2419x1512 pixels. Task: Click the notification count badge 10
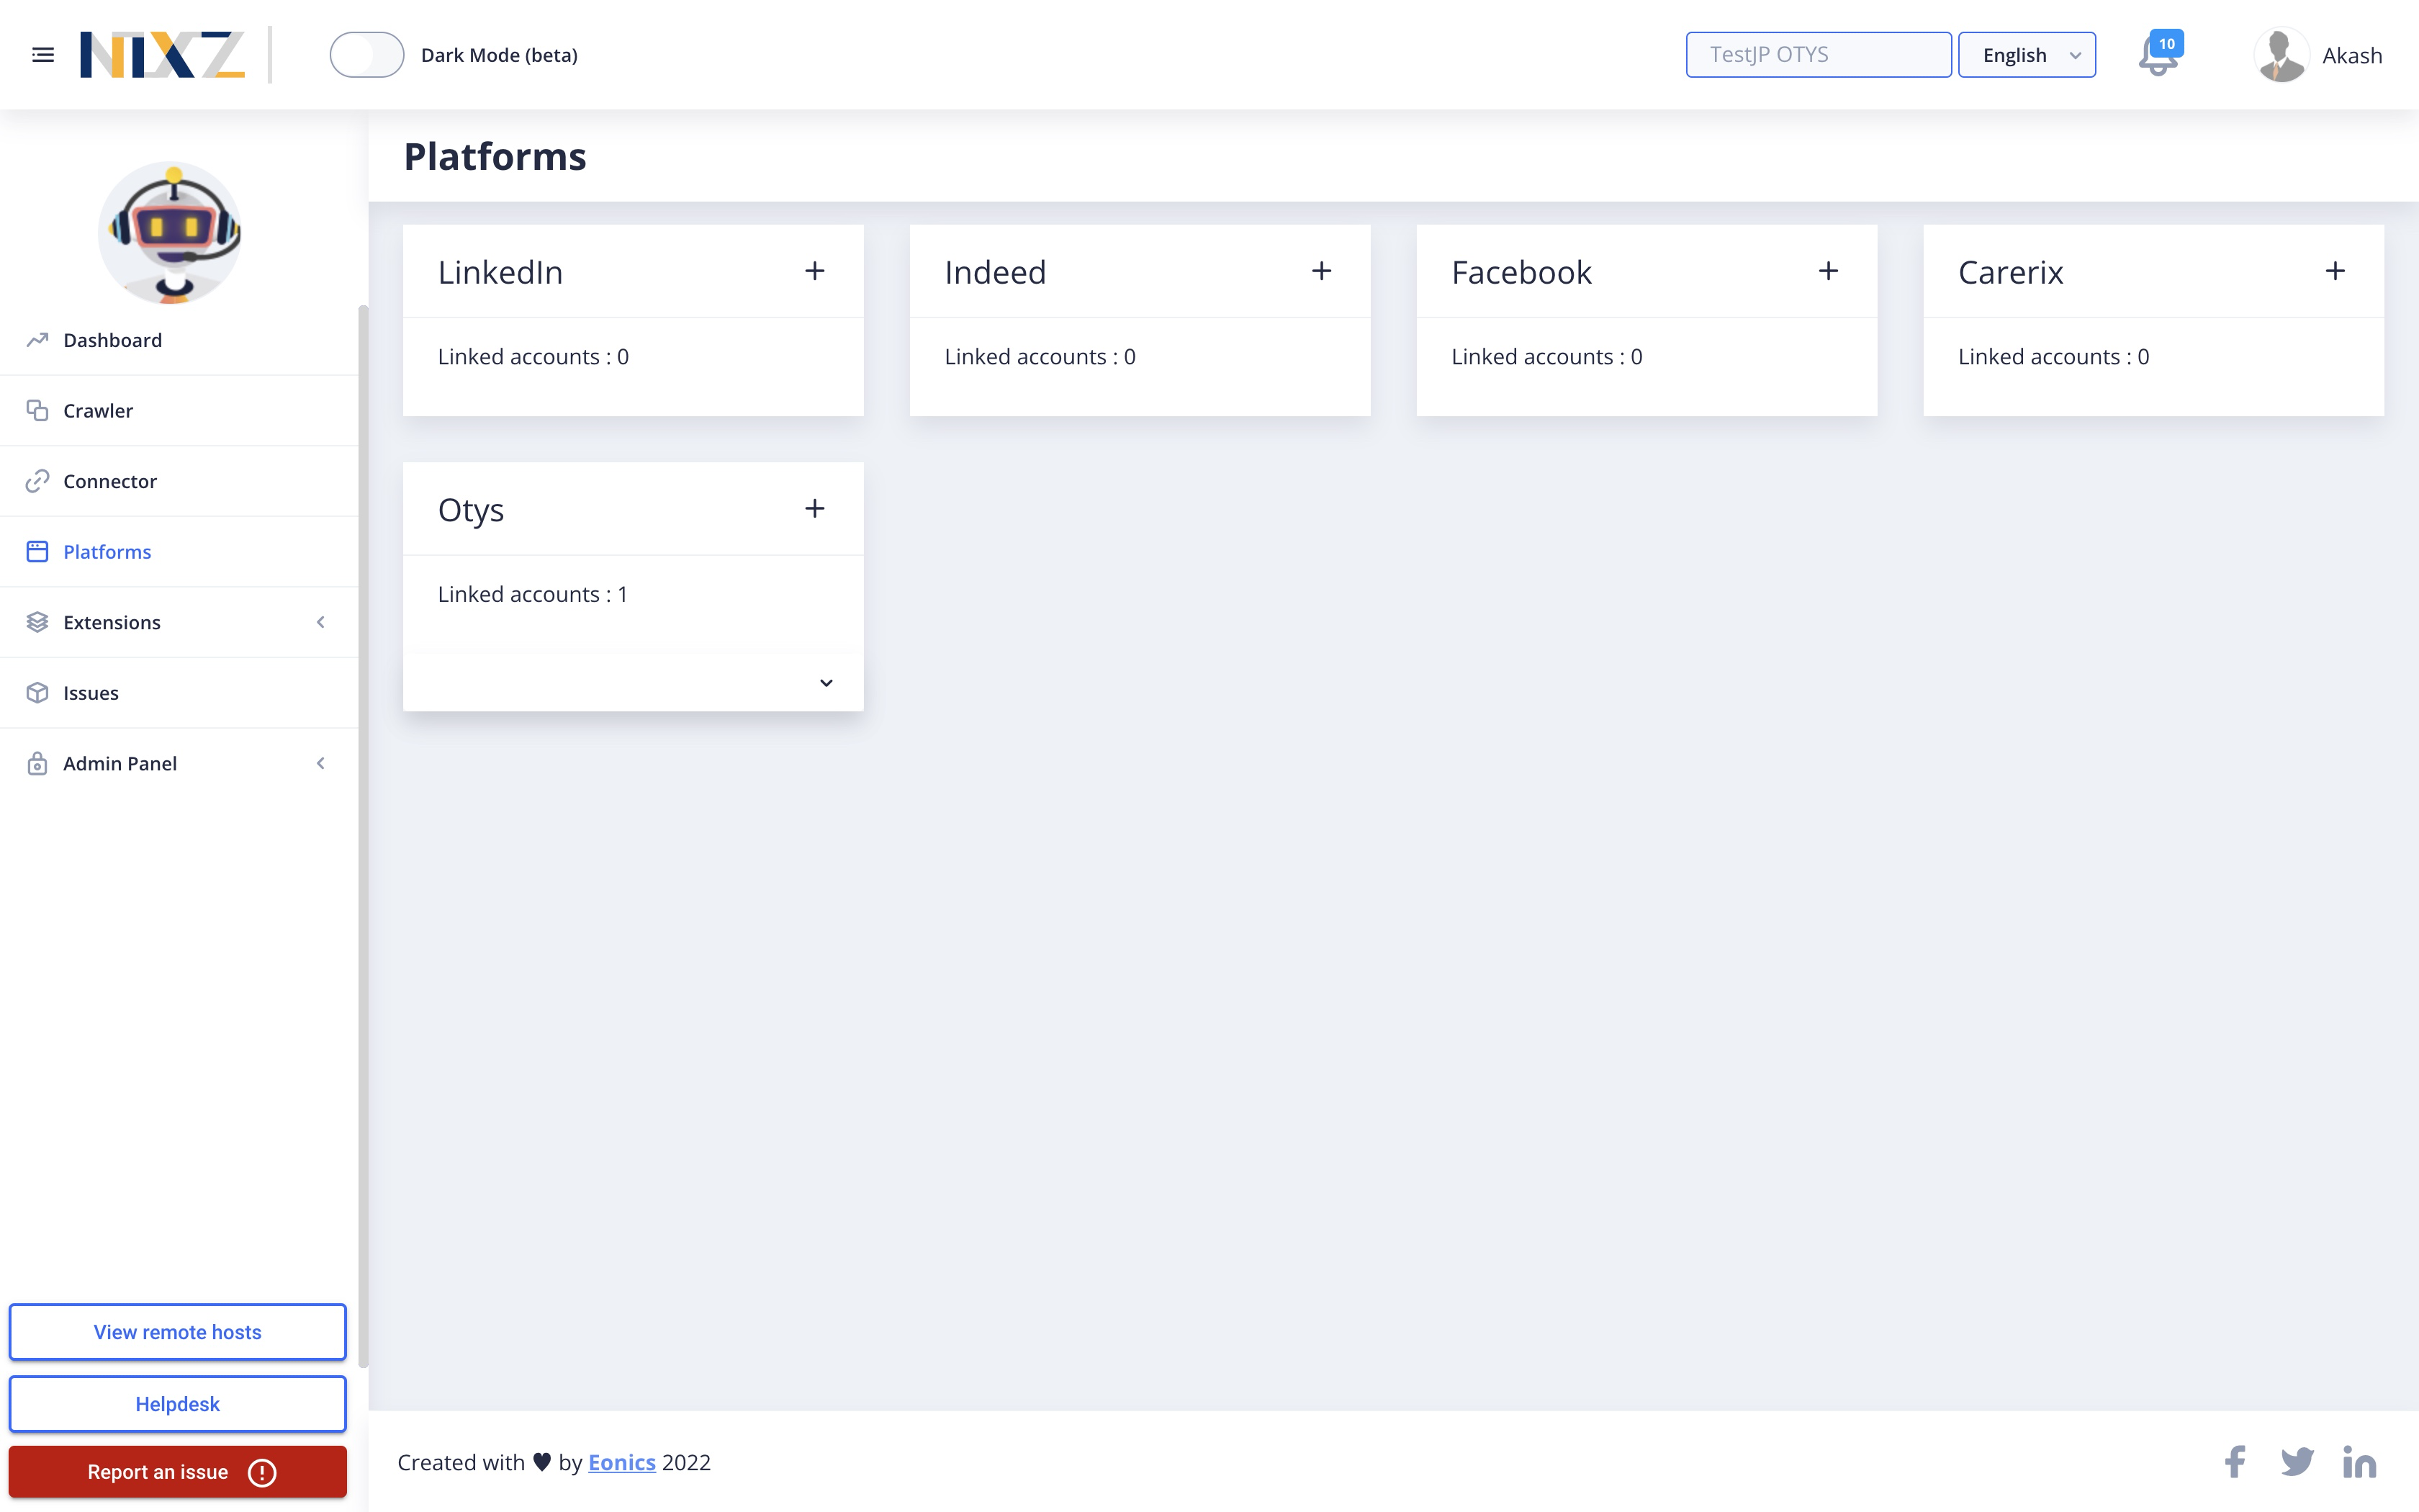pyautogui.click(x=2166, y=43)
